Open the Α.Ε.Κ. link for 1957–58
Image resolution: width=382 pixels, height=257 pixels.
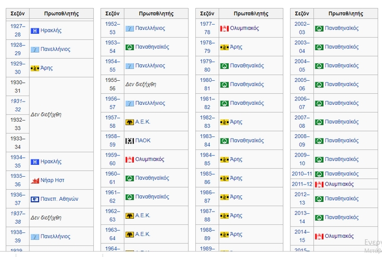143,122
